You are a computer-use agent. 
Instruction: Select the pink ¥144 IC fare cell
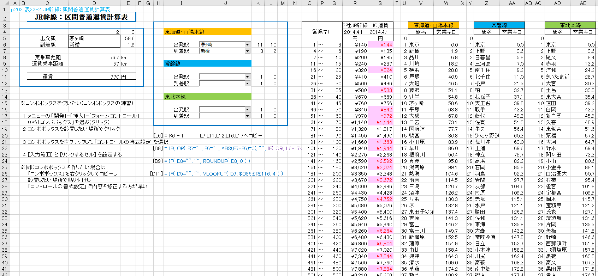pyautogui.click(x=380, y=45)
